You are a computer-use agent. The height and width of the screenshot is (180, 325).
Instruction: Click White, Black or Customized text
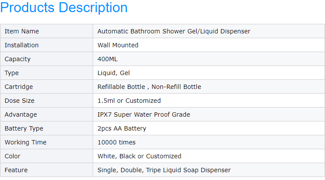pos(139,156)
